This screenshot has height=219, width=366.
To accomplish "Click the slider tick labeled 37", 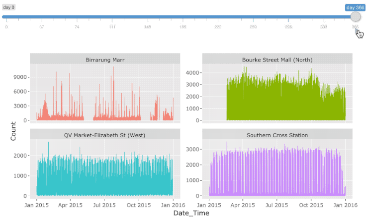I will pyautogui.click(x=42, y=27).
